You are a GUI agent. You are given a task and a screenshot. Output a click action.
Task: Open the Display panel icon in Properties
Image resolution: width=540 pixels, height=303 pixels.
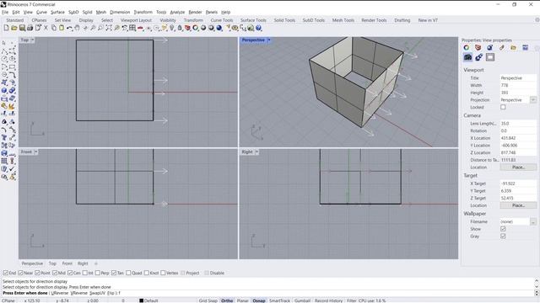525,47
